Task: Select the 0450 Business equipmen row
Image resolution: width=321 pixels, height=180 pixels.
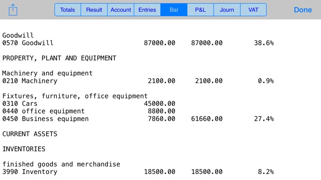Action: pyautogui.click(x=138, y=119)
